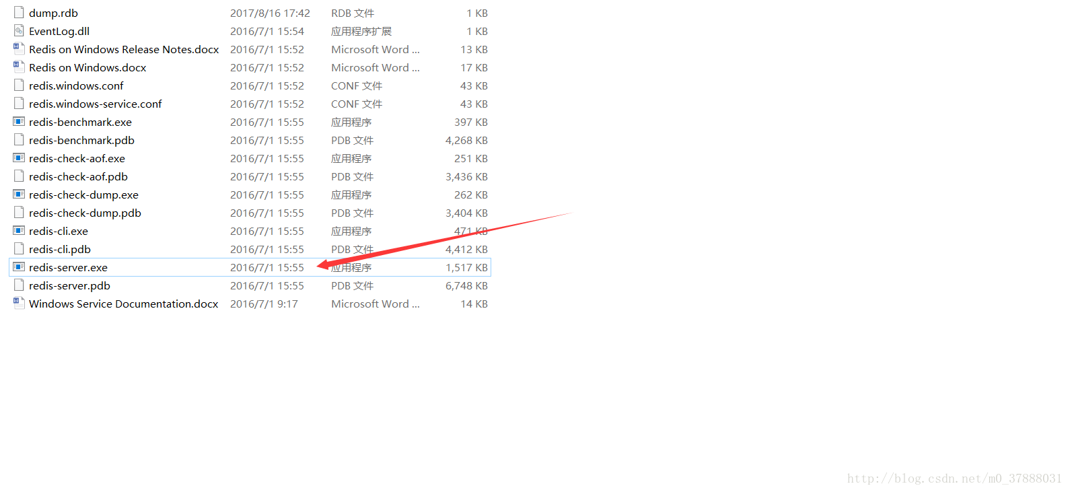Click the Microsoft Word type of Redis on Windows.docx
Viewport: 1070px width, 492px height.
376,68
